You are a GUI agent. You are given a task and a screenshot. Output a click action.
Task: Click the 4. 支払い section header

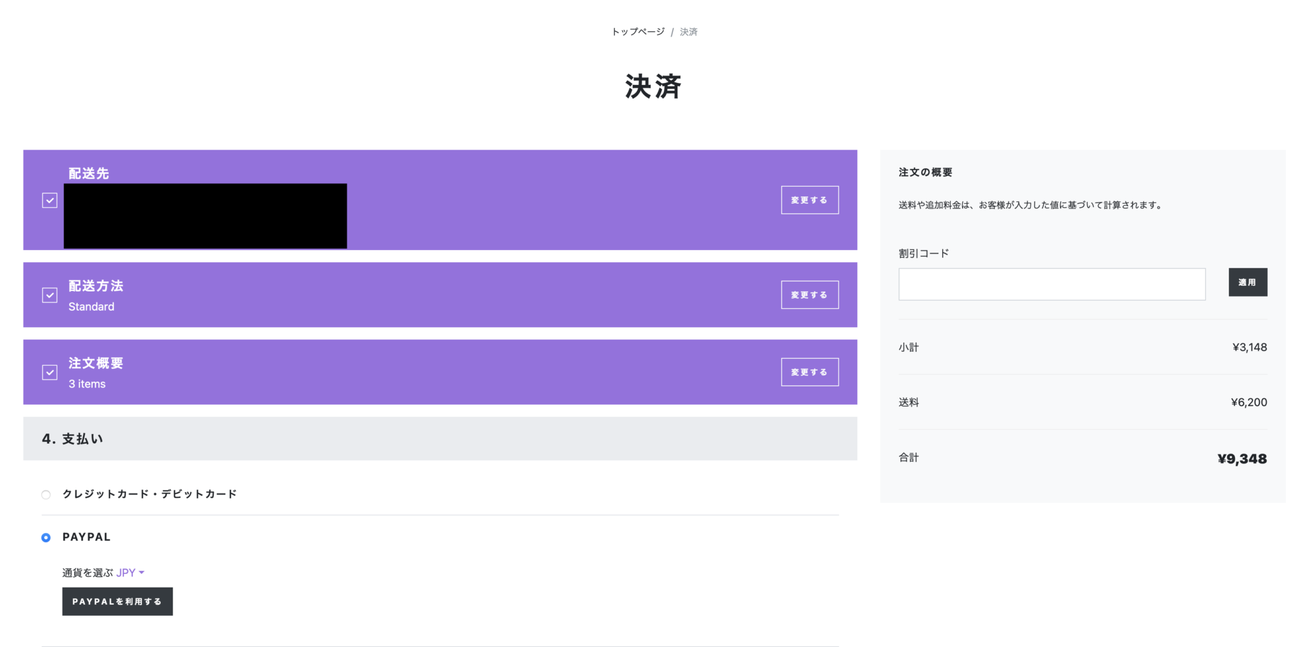(72, 439)
